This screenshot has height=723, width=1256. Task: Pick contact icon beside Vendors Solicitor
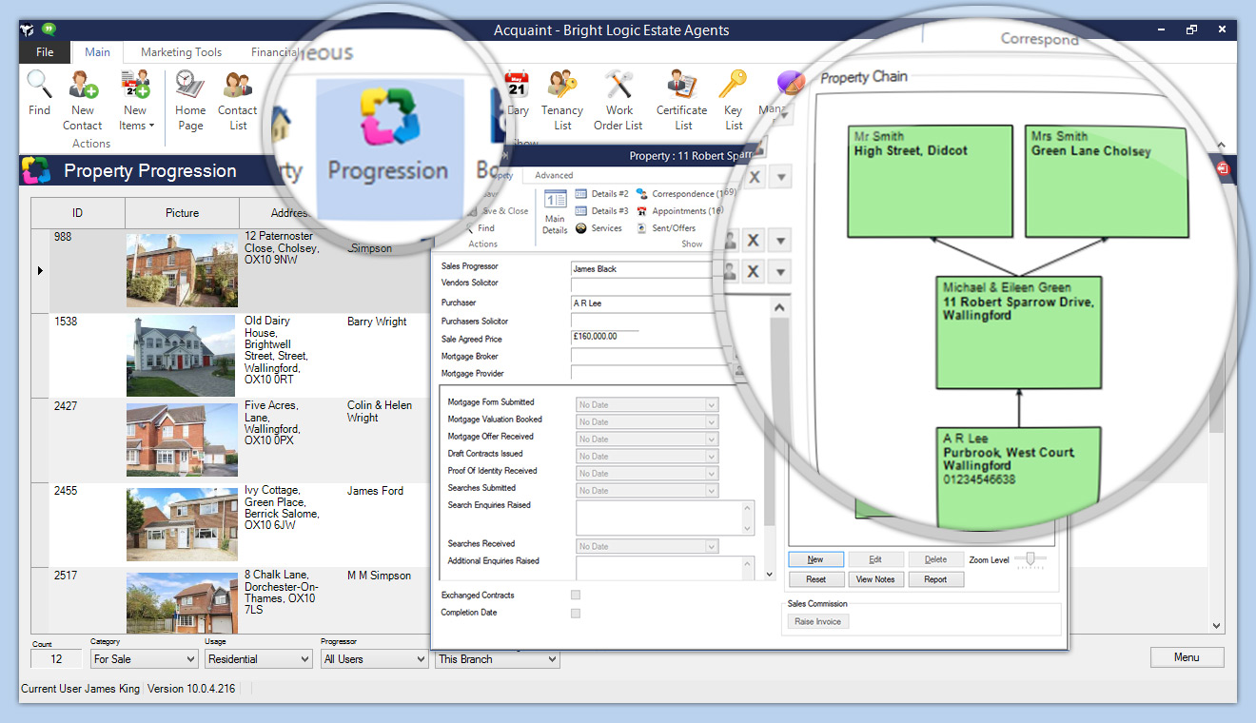coord(730,272)
